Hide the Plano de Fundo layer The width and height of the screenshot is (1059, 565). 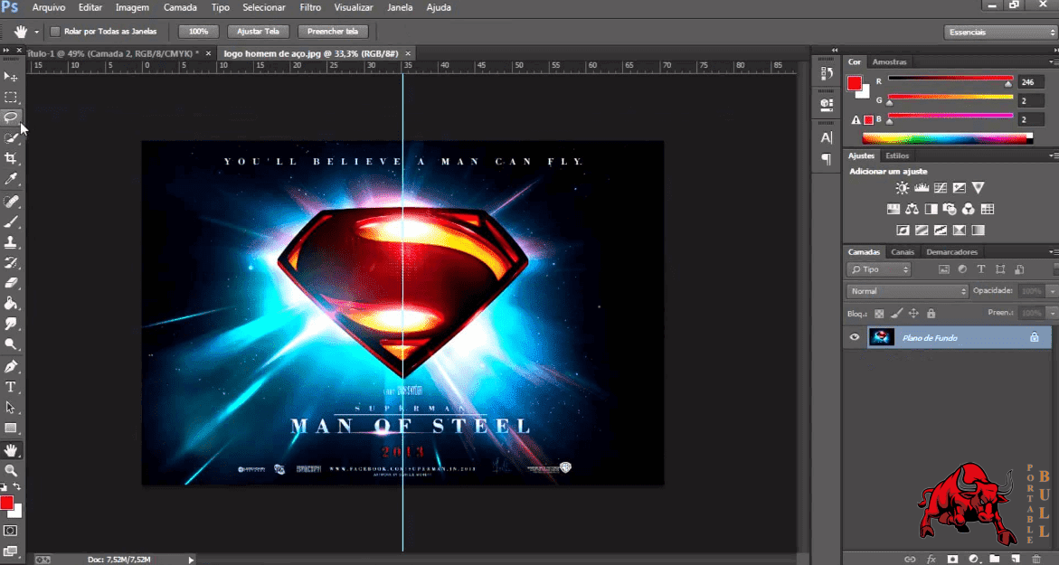(855, 337)
